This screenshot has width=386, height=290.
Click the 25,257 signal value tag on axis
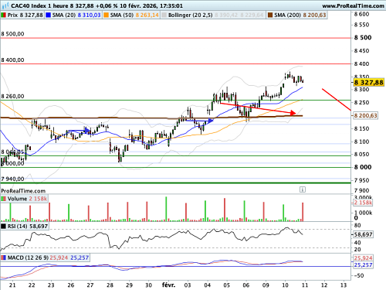pyautogui.click(x=363, y=265)
